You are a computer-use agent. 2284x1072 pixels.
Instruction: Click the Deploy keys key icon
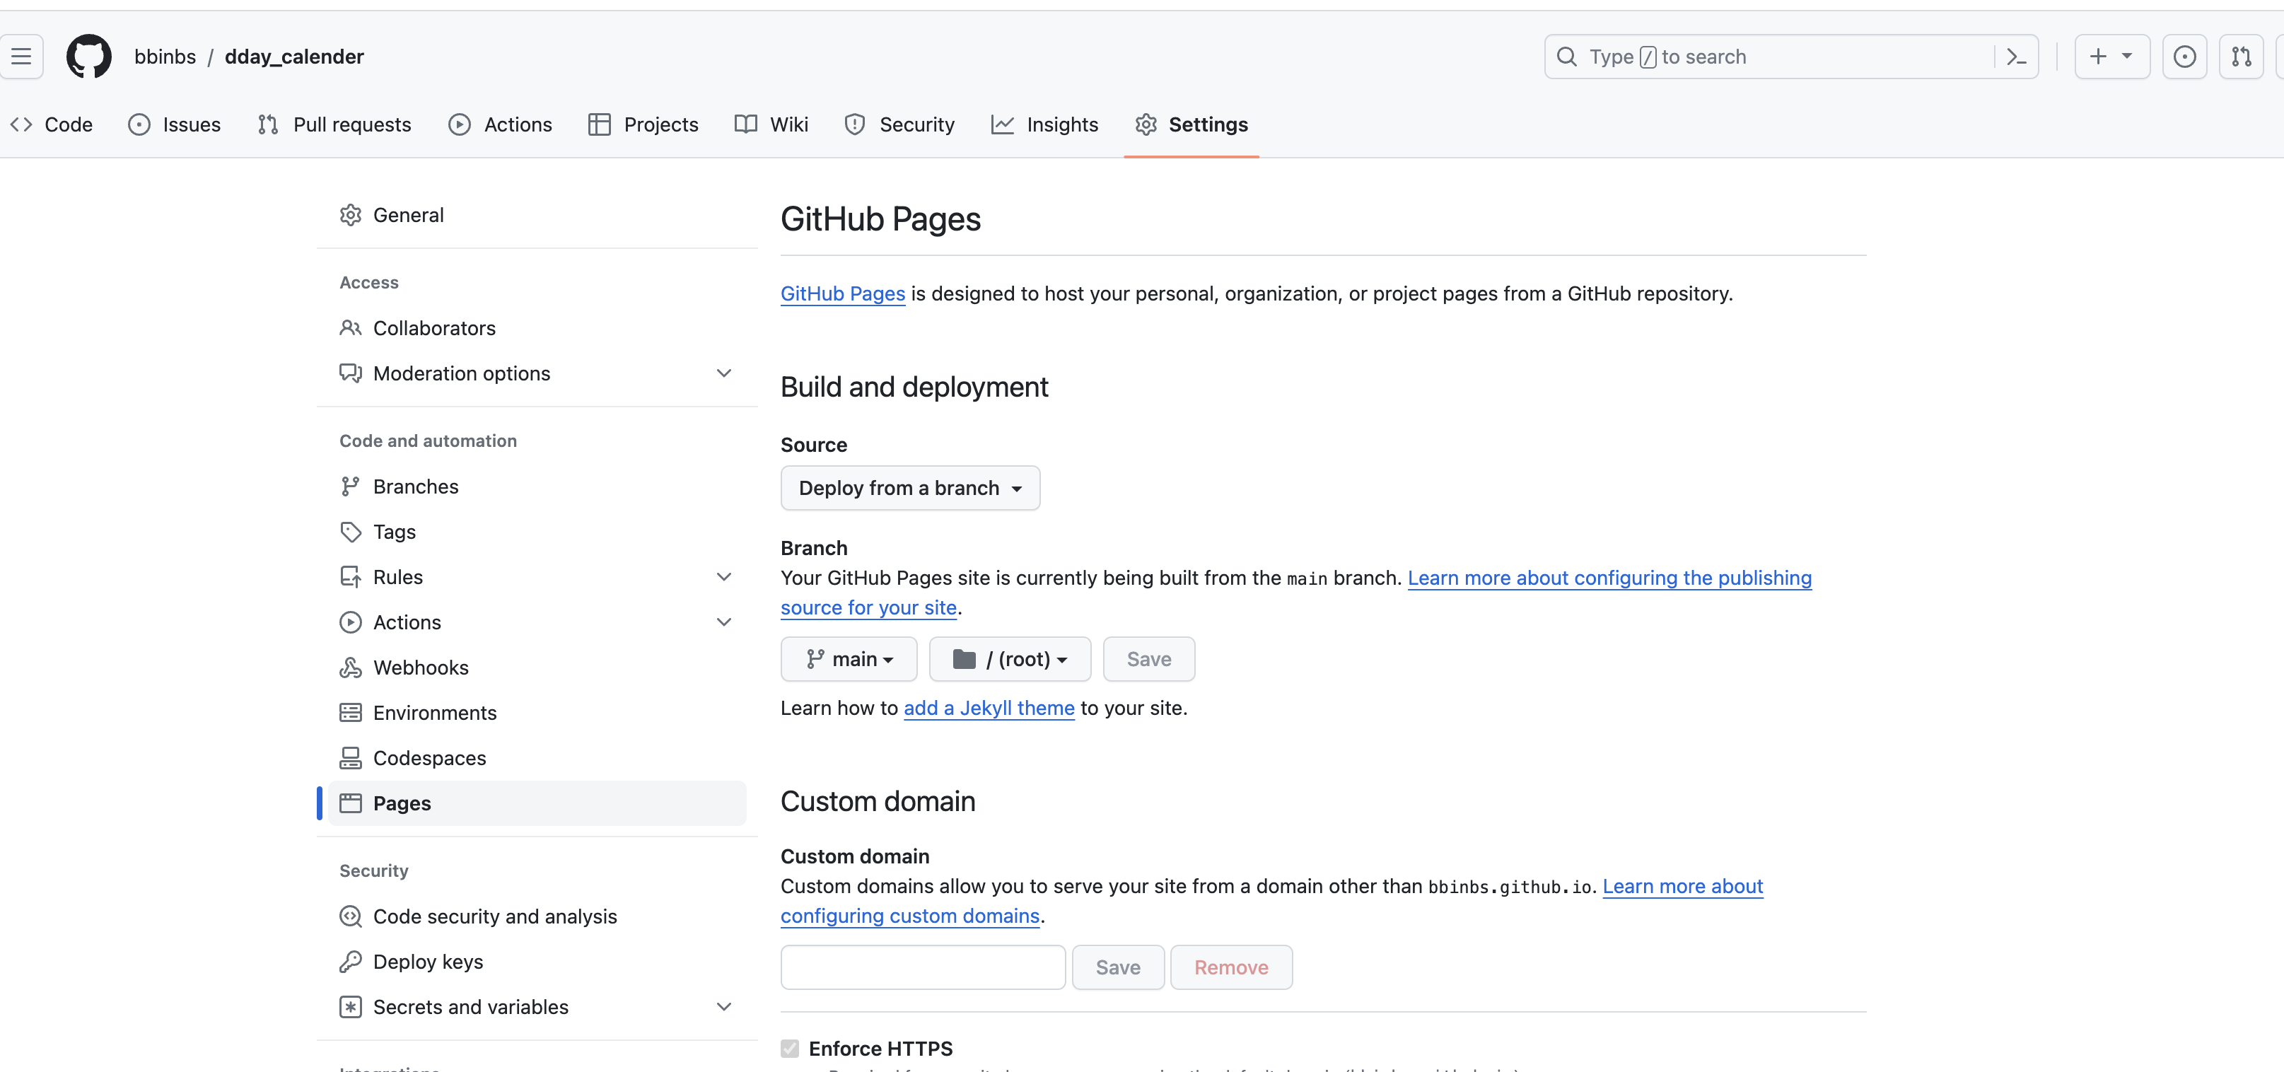pos(350,962)
